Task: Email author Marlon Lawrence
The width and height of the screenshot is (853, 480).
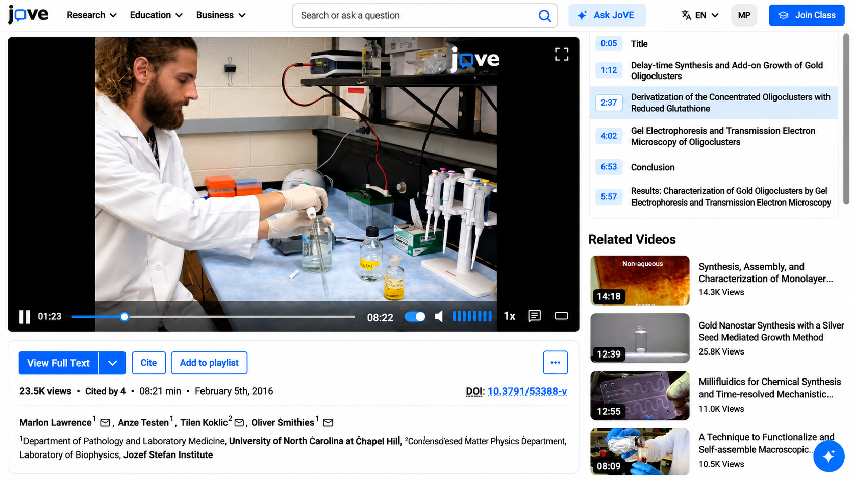Action: pyautogui.click(x=105, y=423)
